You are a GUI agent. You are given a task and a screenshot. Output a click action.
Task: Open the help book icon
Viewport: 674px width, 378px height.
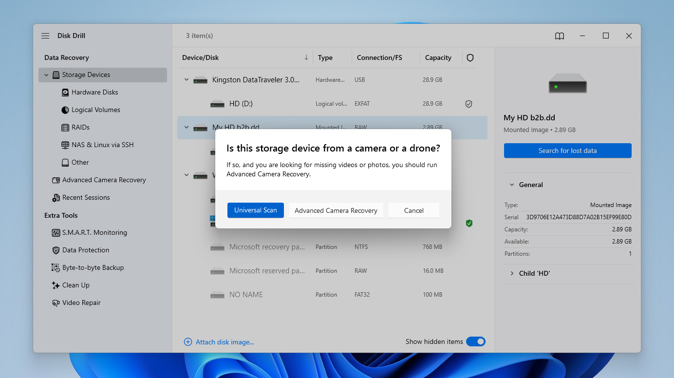[x=560, y=36]
